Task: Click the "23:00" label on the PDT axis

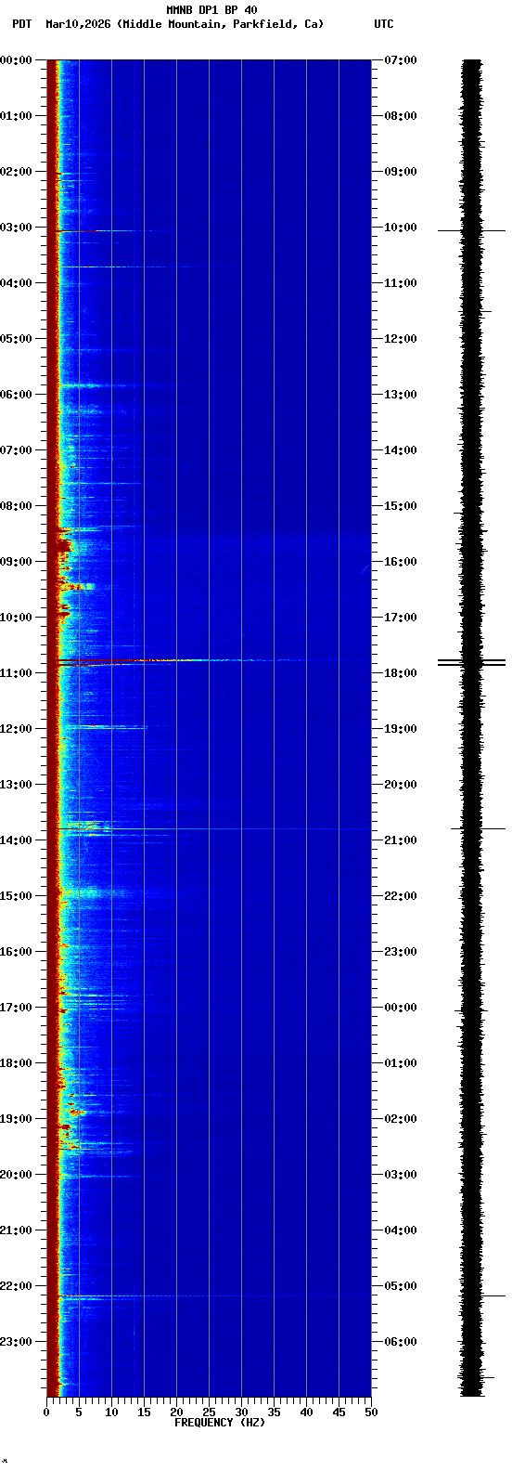Action: coord(16,1342)
